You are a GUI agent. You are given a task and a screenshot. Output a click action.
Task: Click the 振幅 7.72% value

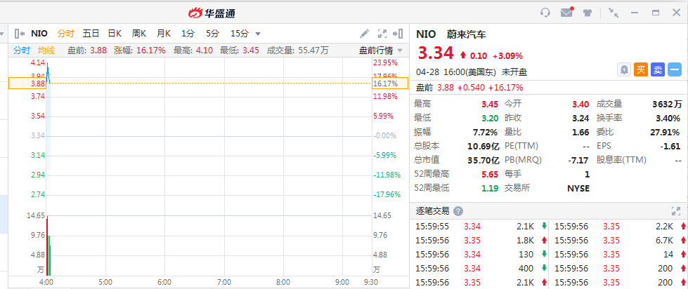point(486,133)
